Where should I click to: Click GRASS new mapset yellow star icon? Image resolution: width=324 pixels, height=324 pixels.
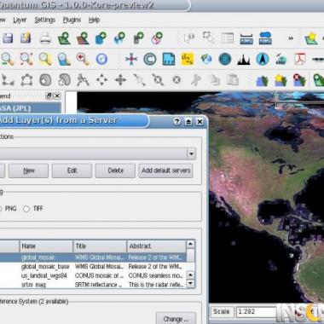[281, 80]
